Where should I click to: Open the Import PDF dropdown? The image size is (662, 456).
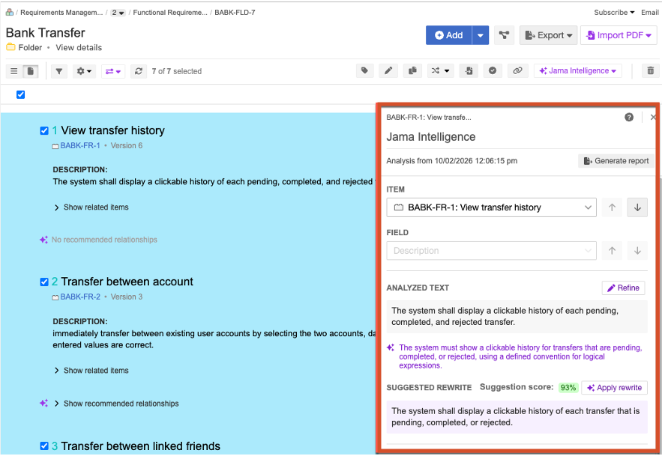[619, 35]
